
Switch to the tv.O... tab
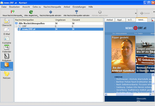(131, 20)
